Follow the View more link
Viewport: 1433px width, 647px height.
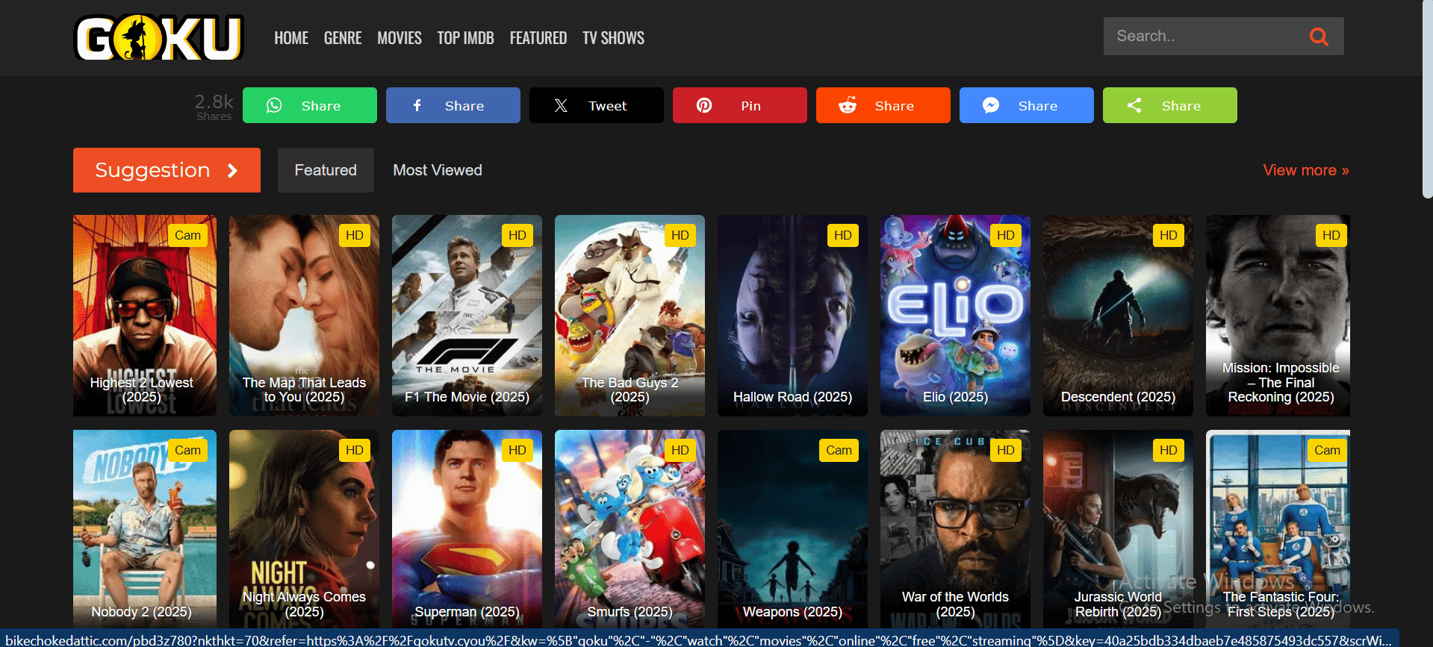(1305, 170)
